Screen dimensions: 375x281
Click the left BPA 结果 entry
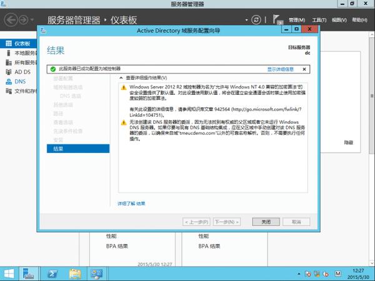tap(117, 246)
